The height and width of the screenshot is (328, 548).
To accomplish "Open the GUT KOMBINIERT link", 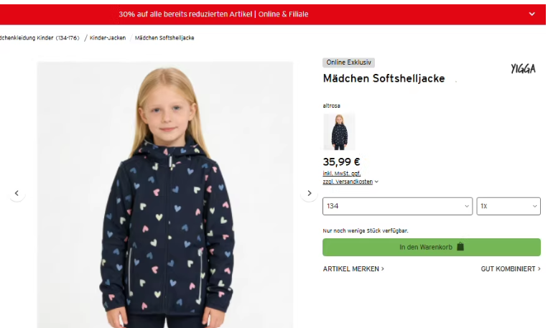I will coord(510,269).
